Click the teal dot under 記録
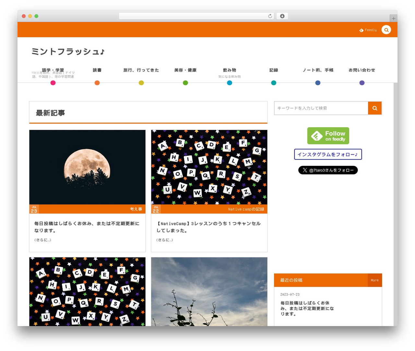This screenshot has height=351, width=415. [x=274, y=83]
